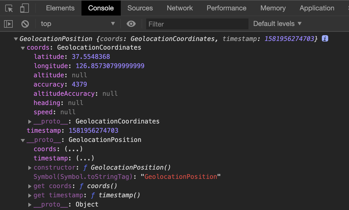Open the top context selector dropdown
Image resolution: width=349 pixels, height=210 pixels.
78,24
